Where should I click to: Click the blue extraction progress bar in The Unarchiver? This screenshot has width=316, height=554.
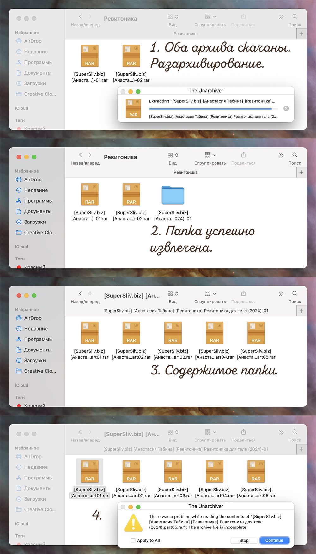210,109
